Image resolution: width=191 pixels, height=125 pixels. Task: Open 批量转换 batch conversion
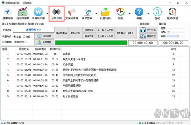[105, 14]
